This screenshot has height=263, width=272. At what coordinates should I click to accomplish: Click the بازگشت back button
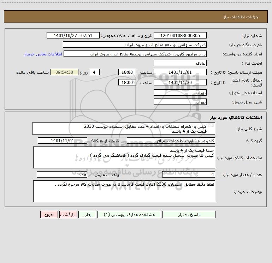[x=68, y=215]
